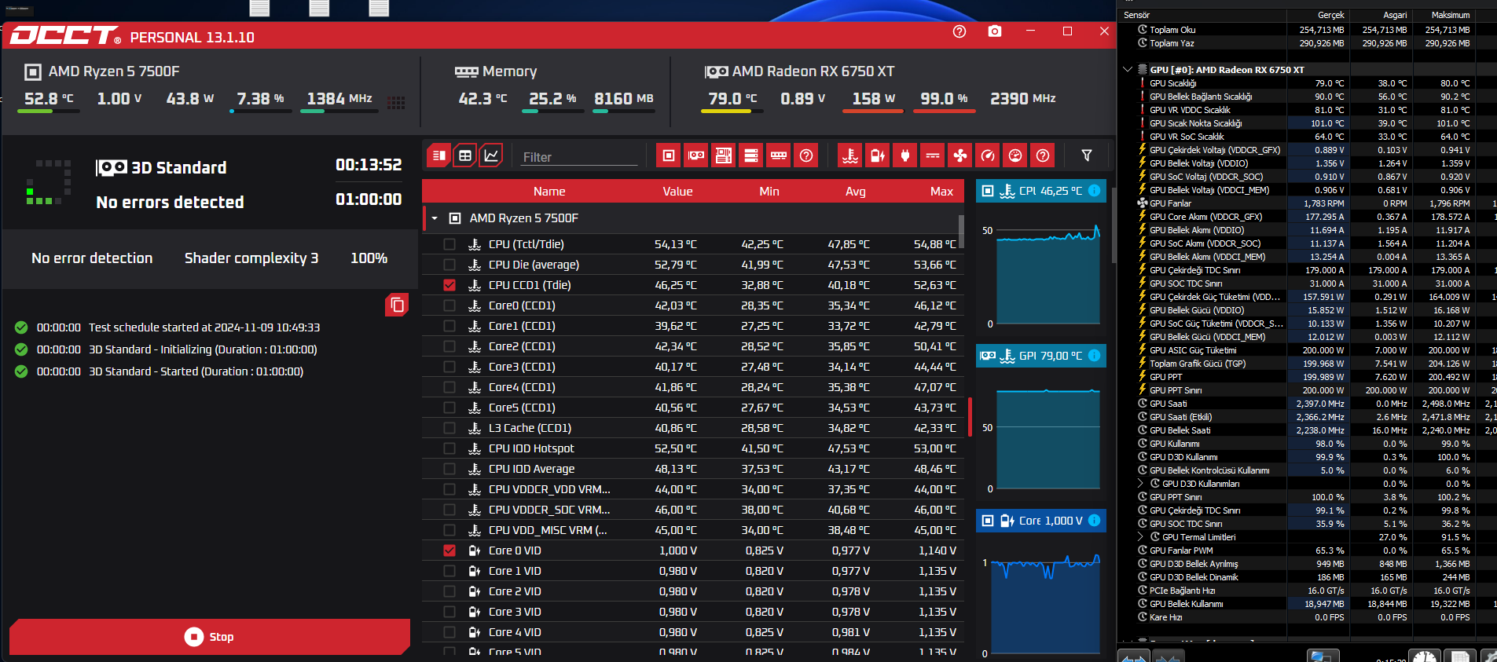This screenshot has width=1497, height=662.
Task: Sort the sensor table by Max column
Action: 941,192
